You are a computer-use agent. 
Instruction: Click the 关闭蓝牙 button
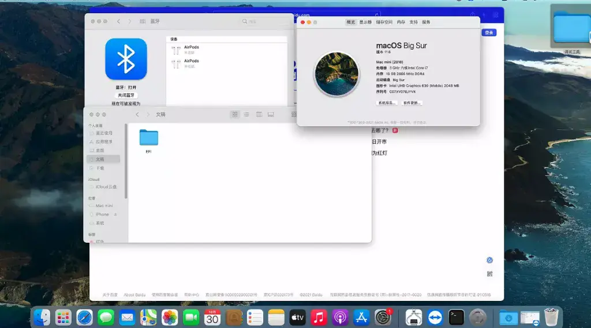(126, 95)
